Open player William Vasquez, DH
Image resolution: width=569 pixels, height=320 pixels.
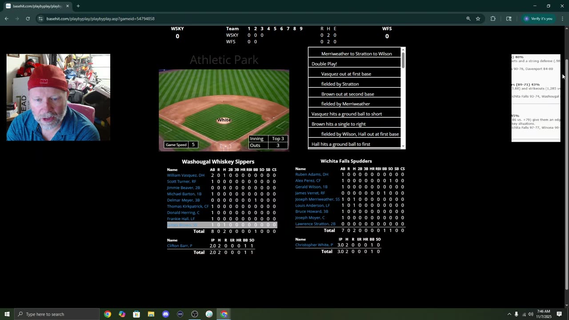[186, 175]
